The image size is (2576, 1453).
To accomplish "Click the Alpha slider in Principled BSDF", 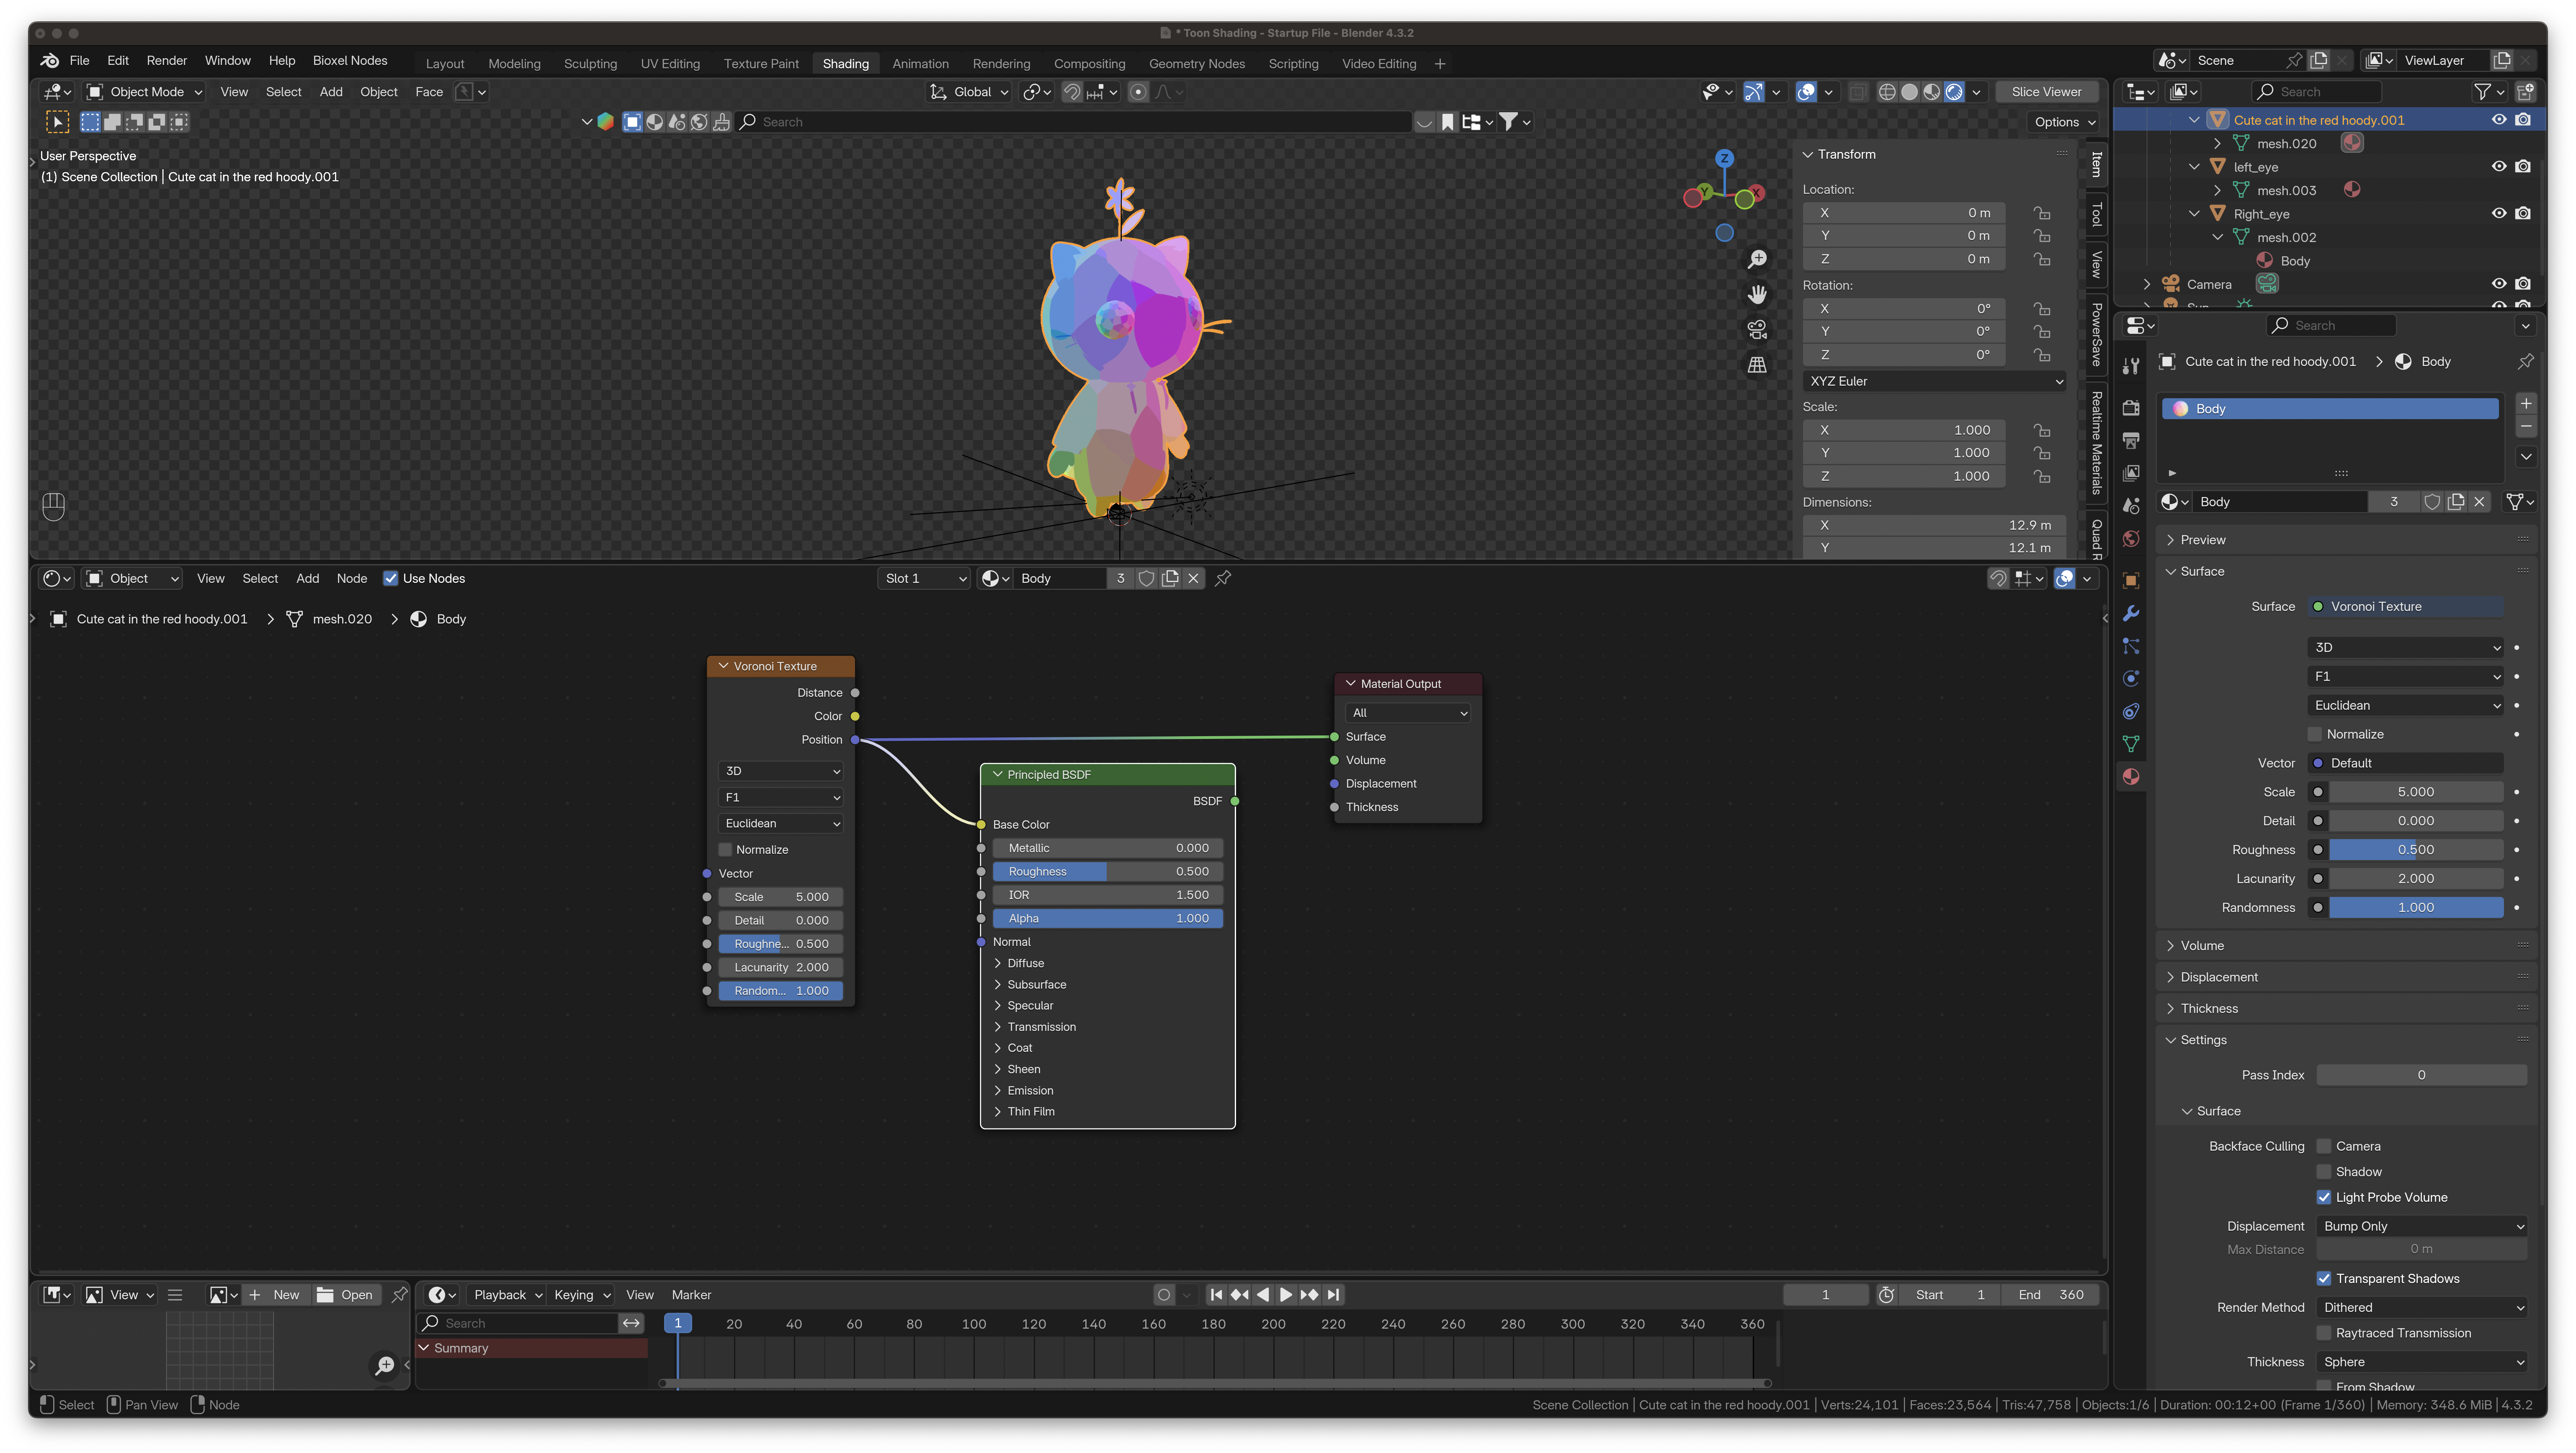I will pos(1107,919).
